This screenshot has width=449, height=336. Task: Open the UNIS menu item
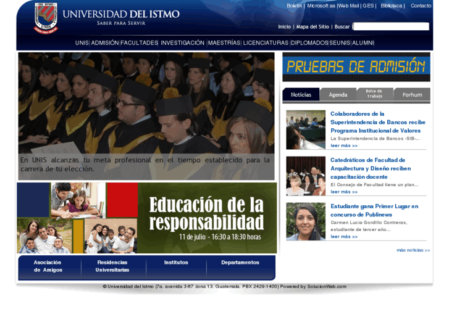82,43
